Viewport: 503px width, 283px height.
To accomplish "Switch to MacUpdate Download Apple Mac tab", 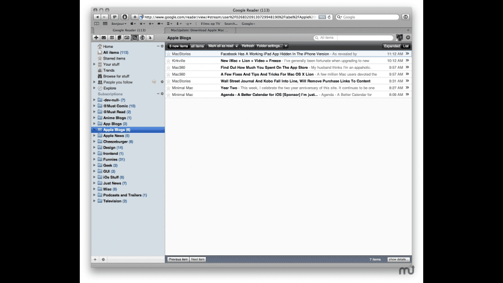I will (200, 30).
